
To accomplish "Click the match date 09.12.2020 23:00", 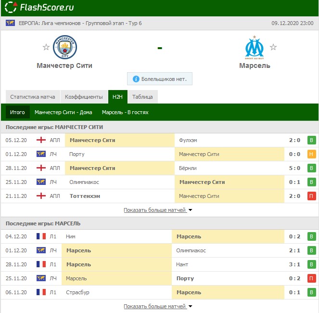I will pos(293,23).
